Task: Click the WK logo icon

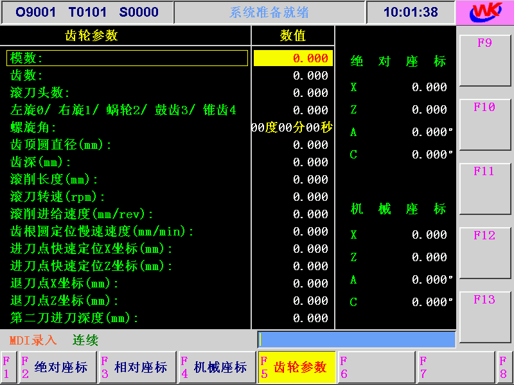Action: [x=485, y=12]
